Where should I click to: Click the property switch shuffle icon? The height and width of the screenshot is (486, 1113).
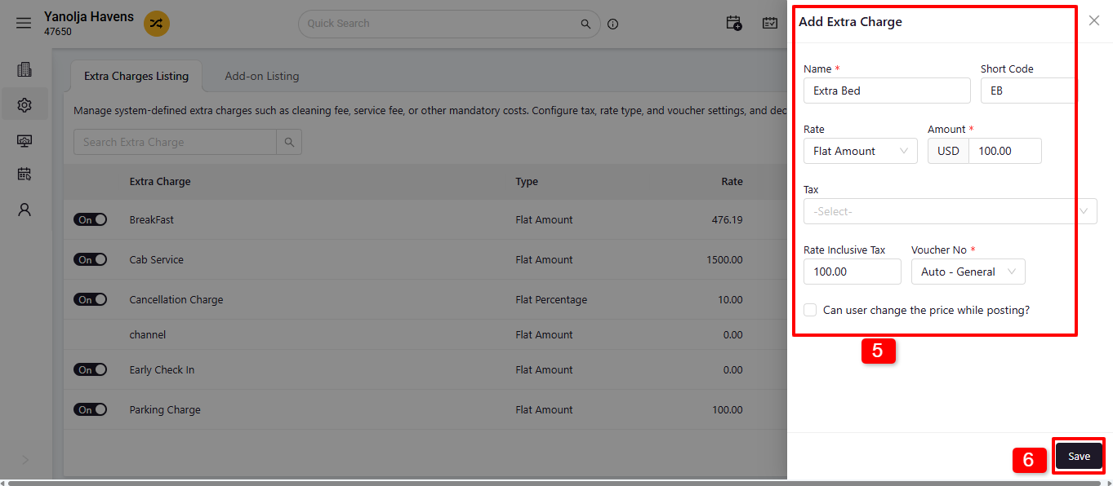pyautogui.click(x=157, y=24)
